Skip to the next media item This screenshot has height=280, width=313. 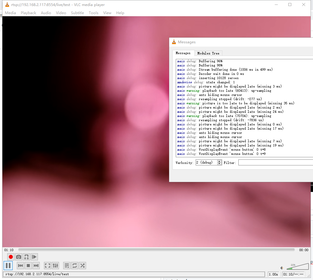coord(36,265)
